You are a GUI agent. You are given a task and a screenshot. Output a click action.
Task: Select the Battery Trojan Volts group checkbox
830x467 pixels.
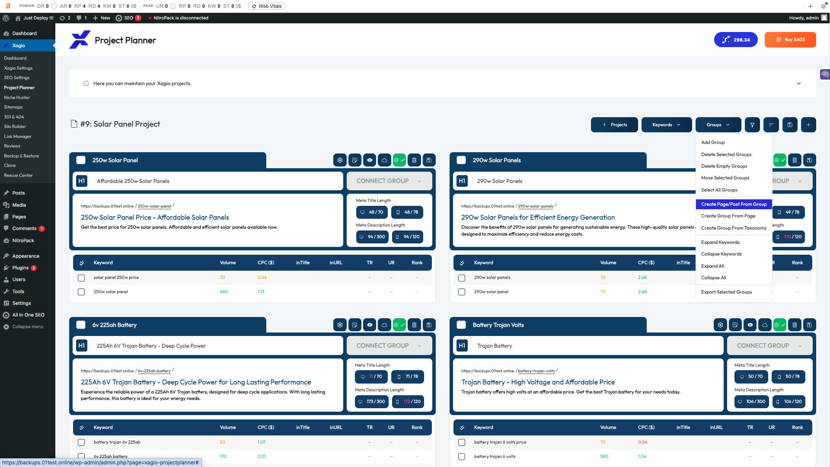click(461, 325)
